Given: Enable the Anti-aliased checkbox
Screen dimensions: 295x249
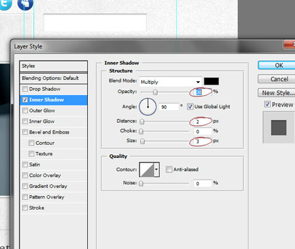Looking at the screenshot, I should 168,169.
